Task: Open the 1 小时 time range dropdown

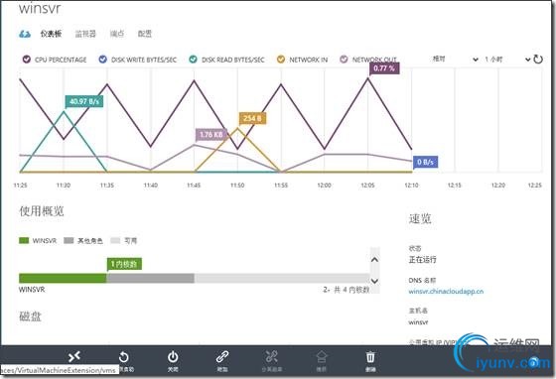Action: (507, 60)
